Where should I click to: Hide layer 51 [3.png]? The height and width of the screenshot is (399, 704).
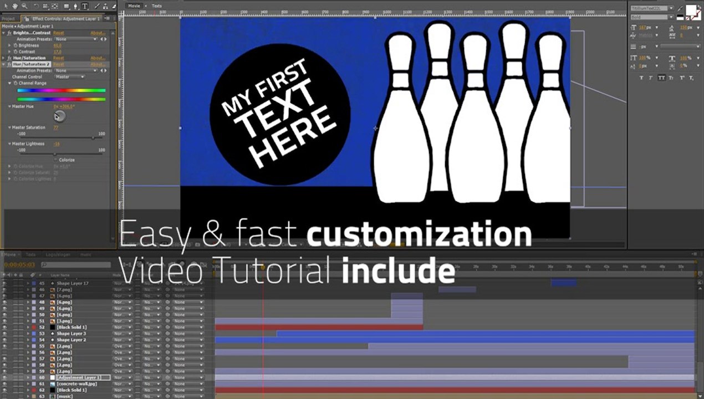(x=4, y=321)
